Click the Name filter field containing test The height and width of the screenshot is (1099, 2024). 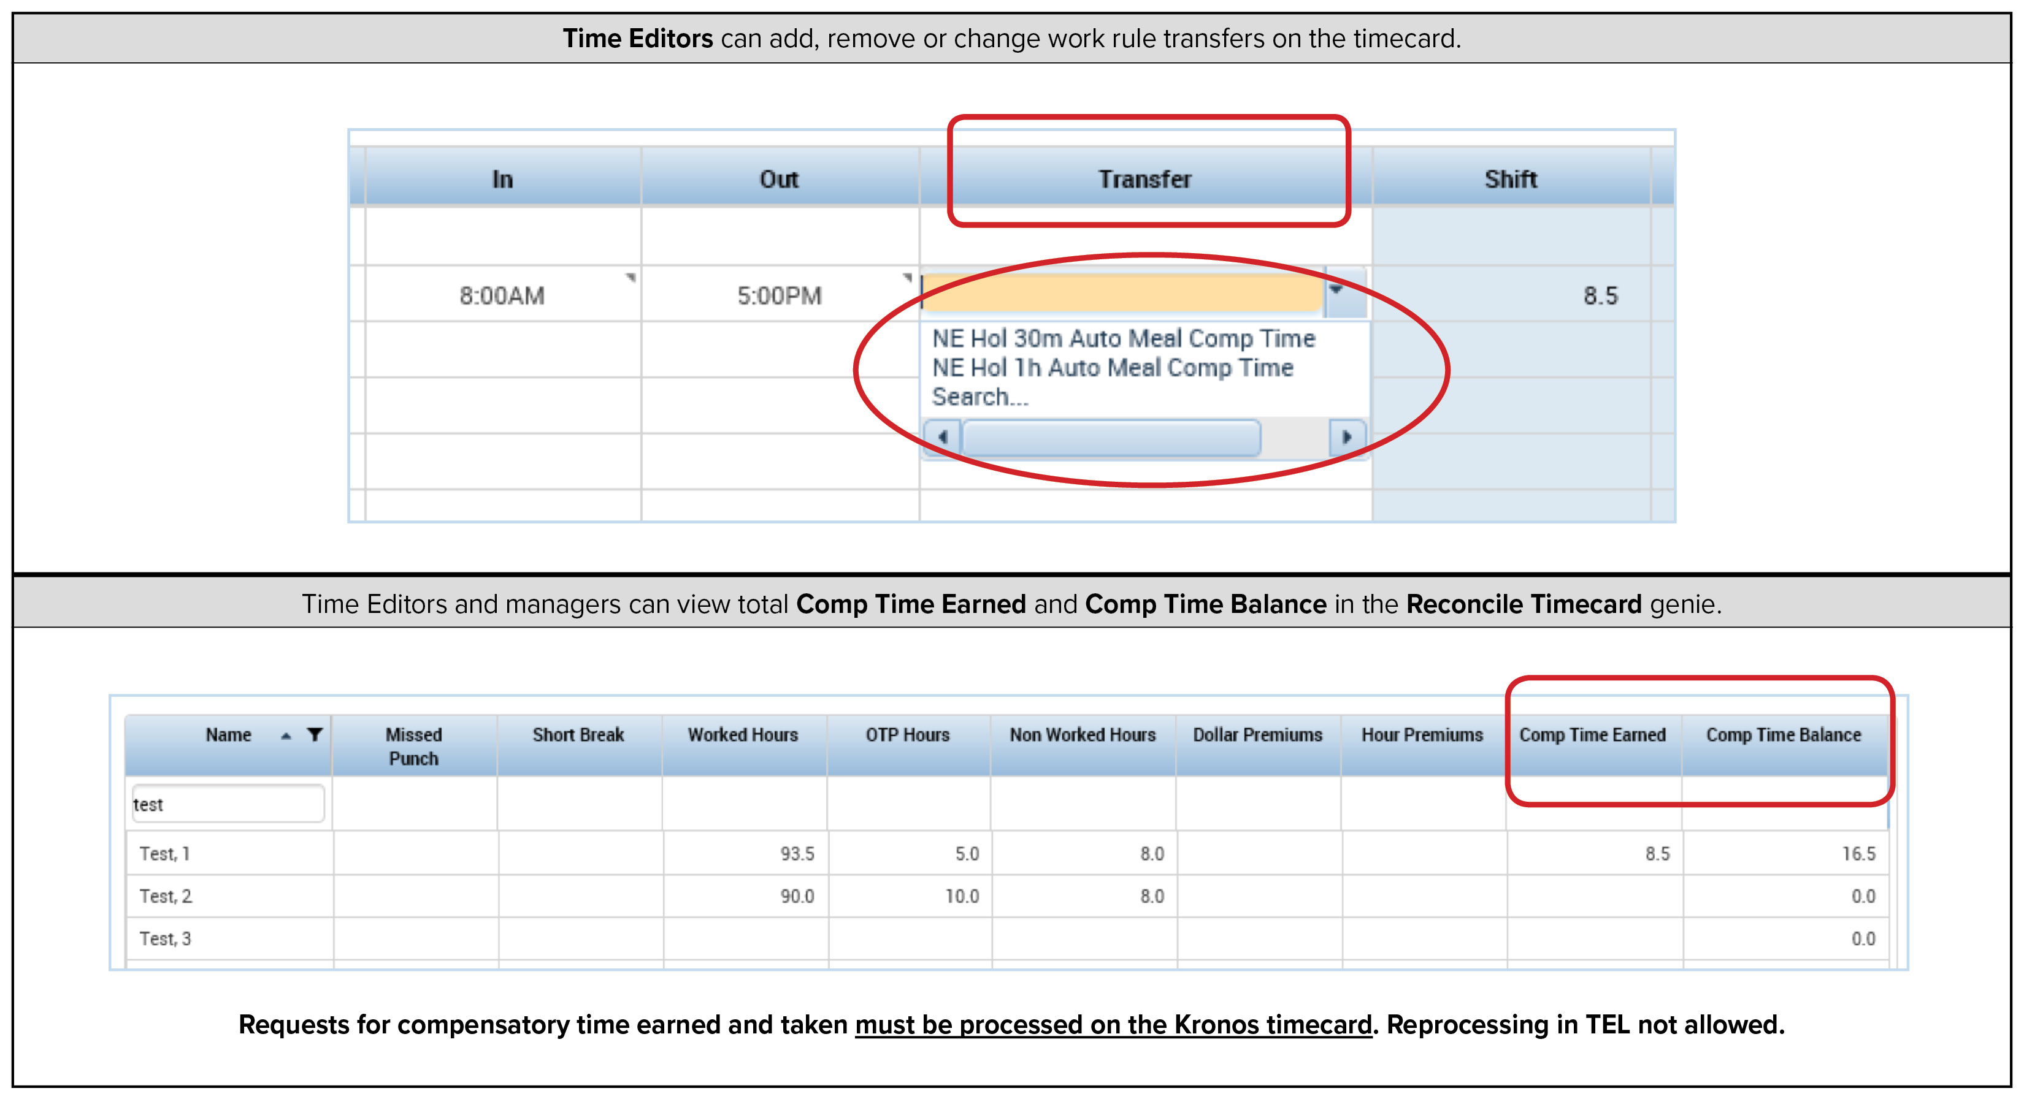[228, 804]
